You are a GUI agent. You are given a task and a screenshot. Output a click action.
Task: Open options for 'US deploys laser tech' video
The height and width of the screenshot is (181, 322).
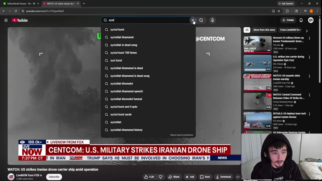click(x=309, y=114)
